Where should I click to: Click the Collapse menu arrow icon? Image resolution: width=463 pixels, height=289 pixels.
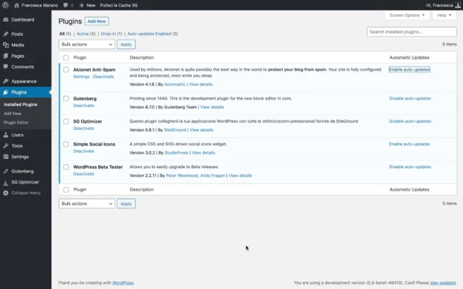click(x=6, y=193)
